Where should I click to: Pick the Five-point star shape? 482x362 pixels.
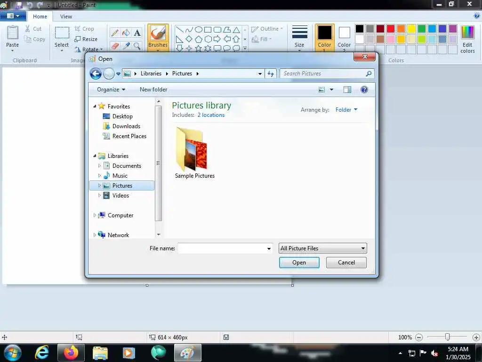pyautogui.click(x=199, y=49)
